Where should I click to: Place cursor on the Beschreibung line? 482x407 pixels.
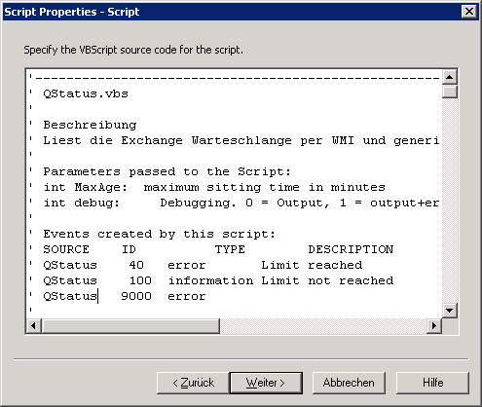tap(90, 125)
